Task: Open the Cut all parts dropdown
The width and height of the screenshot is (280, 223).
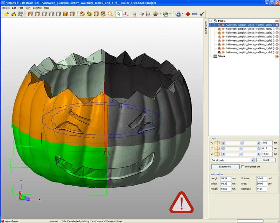Action: pyautogui.click(x=253, y=160)
